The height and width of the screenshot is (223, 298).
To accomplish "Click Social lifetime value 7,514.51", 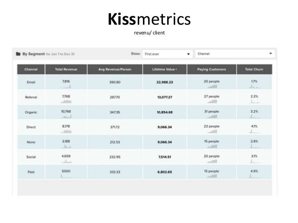I will [x=164, y=157].
